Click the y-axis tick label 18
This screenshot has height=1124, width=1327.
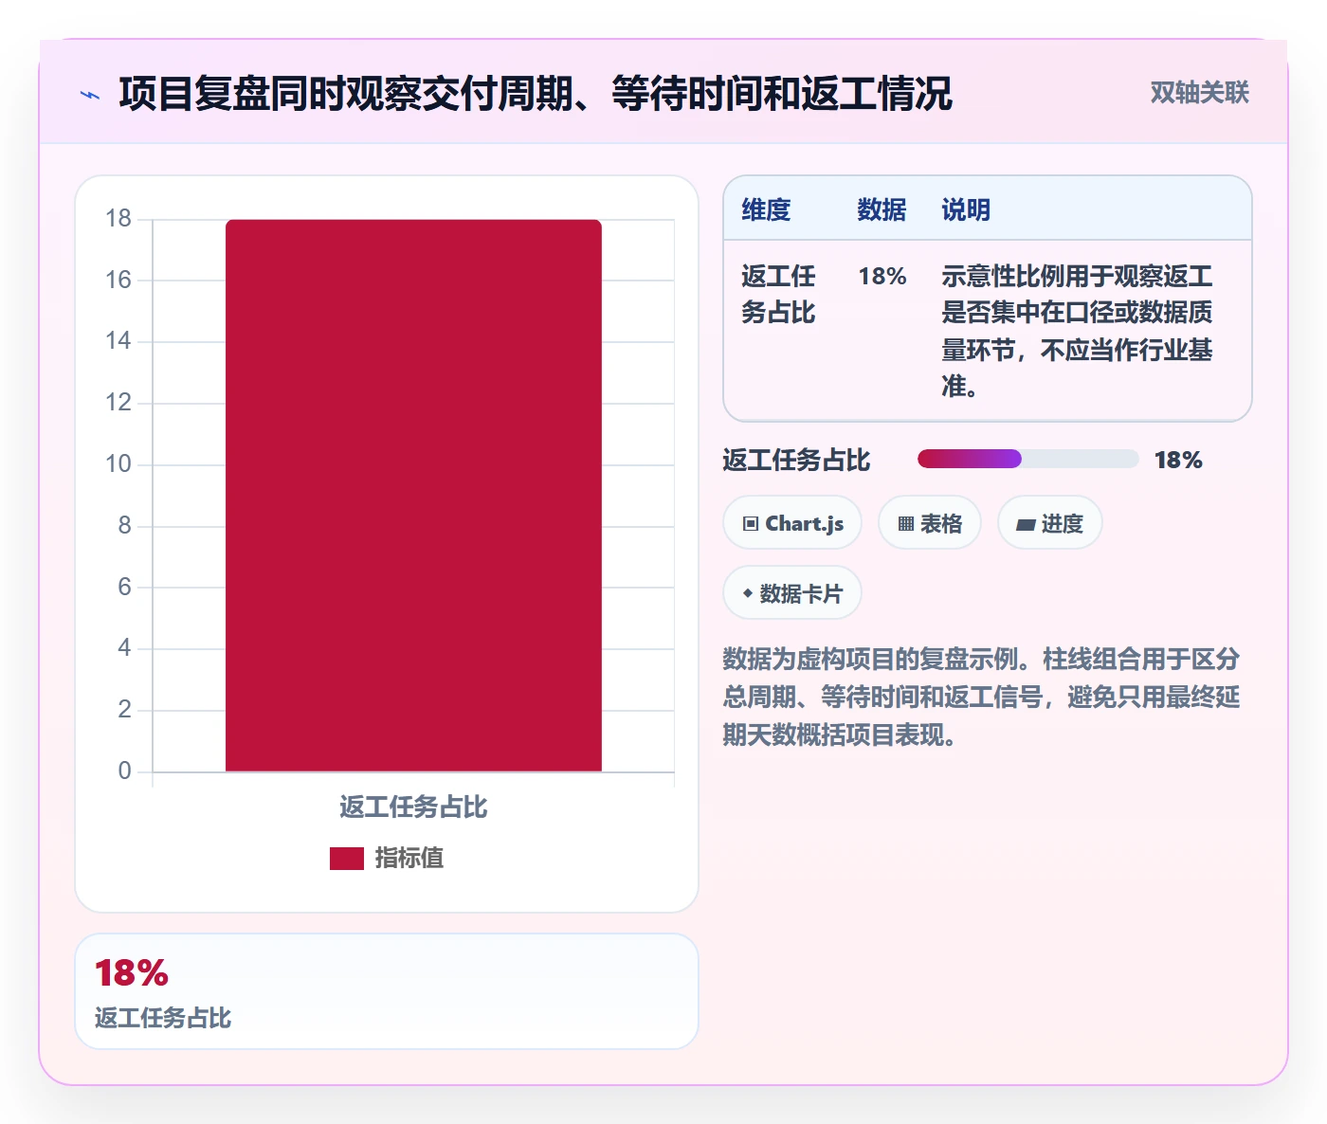118,219
